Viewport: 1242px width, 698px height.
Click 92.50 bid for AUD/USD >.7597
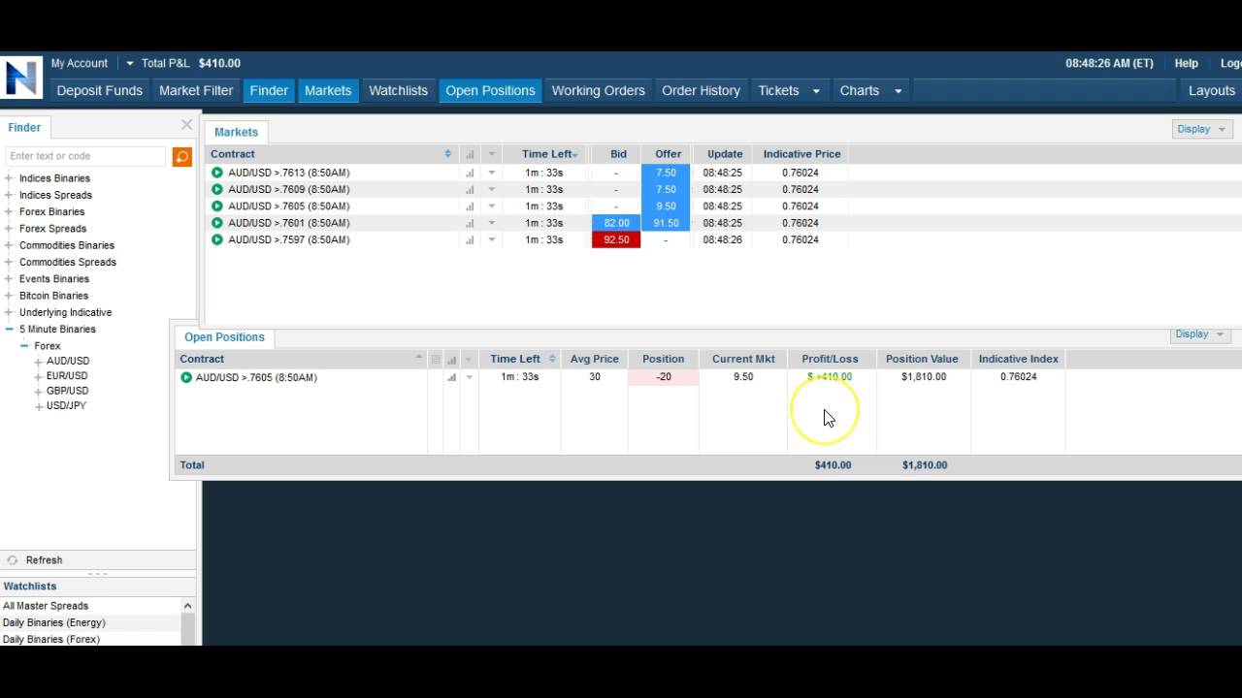click(x=616, y=239)
